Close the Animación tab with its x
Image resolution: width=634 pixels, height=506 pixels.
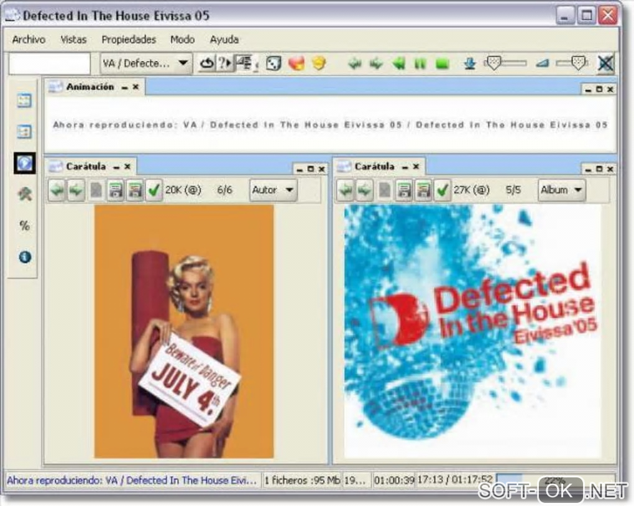136,87
